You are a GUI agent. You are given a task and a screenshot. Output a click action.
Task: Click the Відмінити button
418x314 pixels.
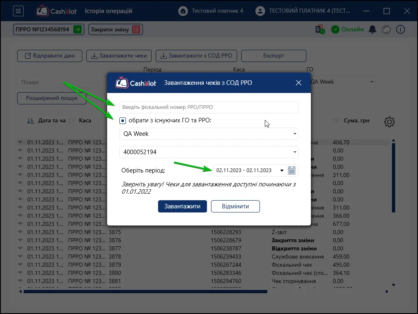235,206
